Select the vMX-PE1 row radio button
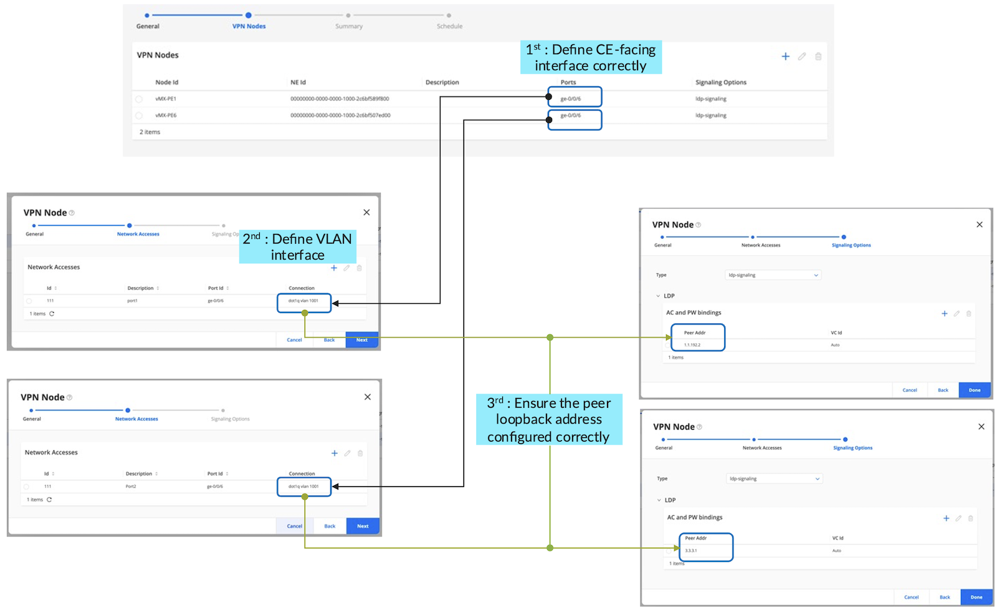The width and height of the screenshot is (997, 610). (x=139, y=99)
